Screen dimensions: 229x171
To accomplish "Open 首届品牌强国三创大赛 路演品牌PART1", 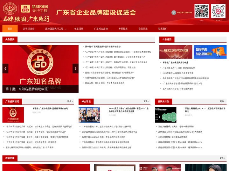I will (x=180, y=148).
